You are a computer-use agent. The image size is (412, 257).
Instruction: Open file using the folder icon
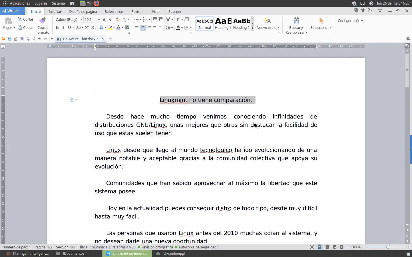(x=3, y=39)
